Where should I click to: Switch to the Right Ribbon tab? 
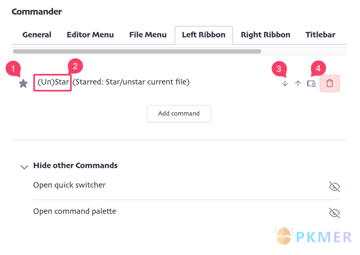(265, 35)
